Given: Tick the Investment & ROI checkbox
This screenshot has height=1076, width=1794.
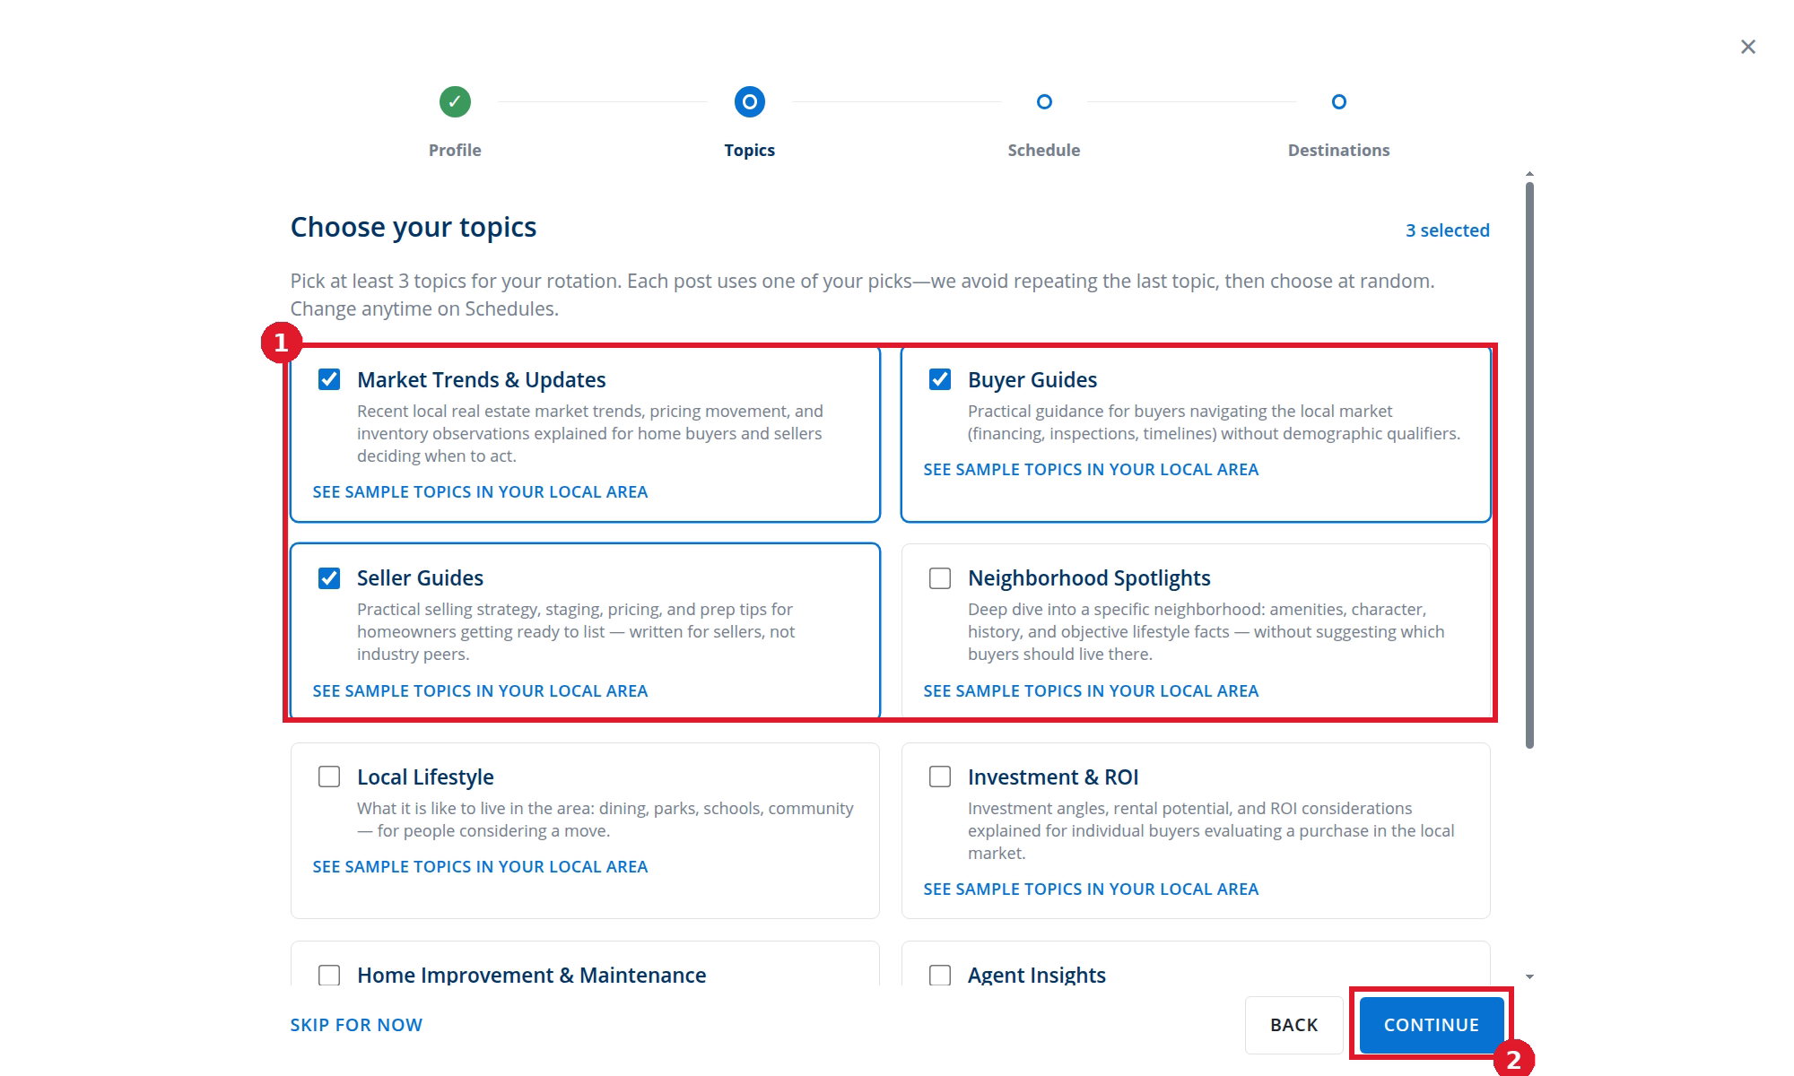Looking at the screenshot, I should pyautogui.click(x=940, y=777).
